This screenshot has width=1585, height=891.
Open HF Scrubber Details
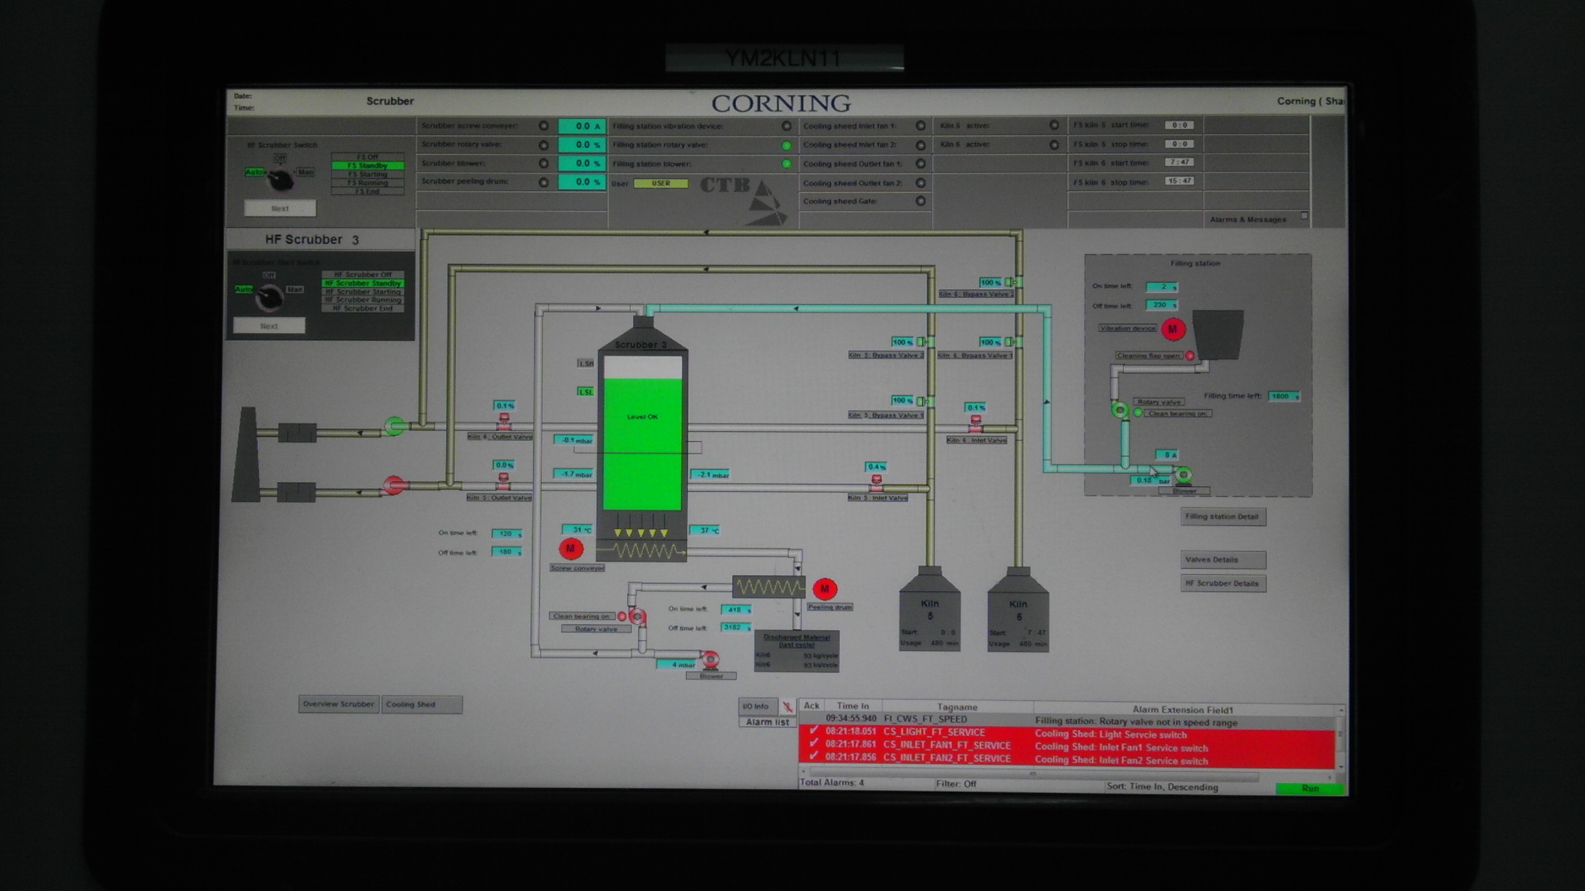point(1222,583)
